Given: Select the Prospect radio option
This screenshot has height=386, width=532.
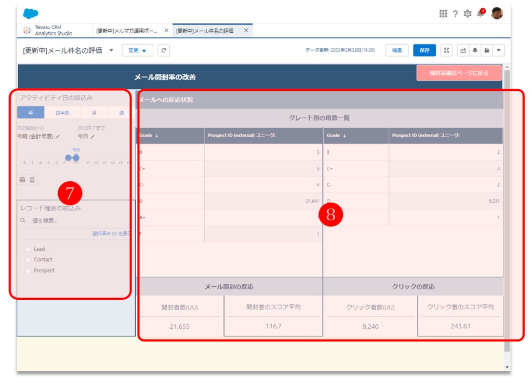Looking at the screenshot, I should 28,271.
